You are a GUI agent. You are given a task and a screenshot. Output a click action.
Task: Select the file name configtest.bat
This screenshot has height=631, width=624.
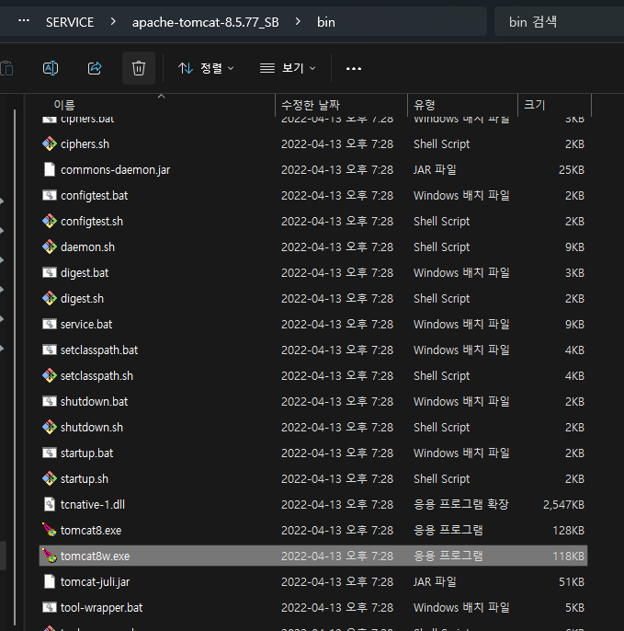pyautogui.click(x=94, y=196)
